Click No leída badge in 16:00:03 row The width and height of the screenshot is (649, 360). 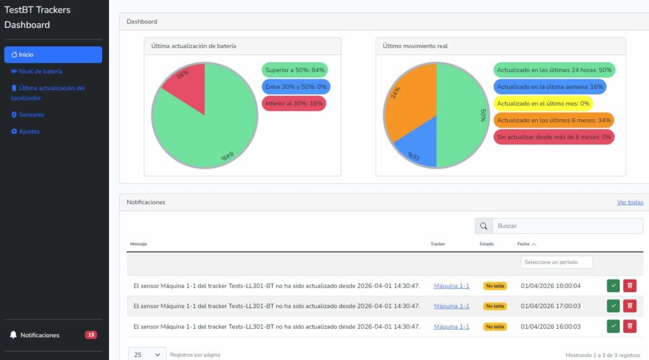[x=495, y=326]
